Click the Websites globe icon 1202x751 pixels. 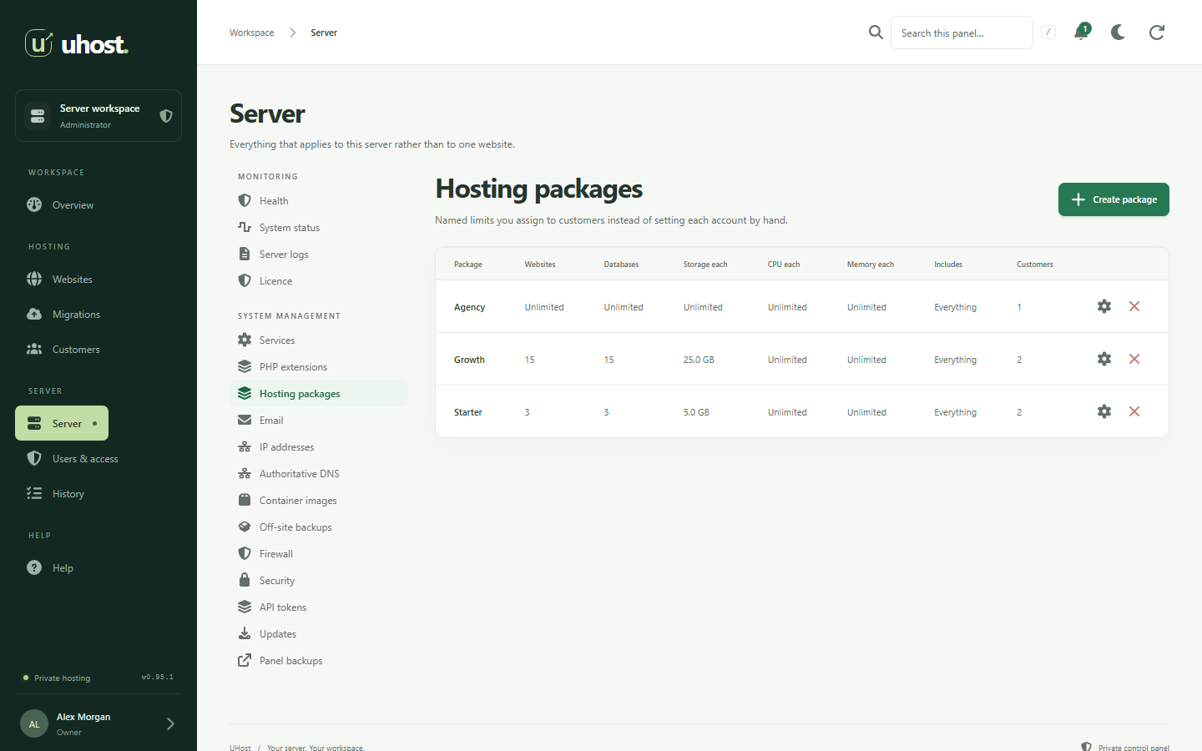pos(34,279)
